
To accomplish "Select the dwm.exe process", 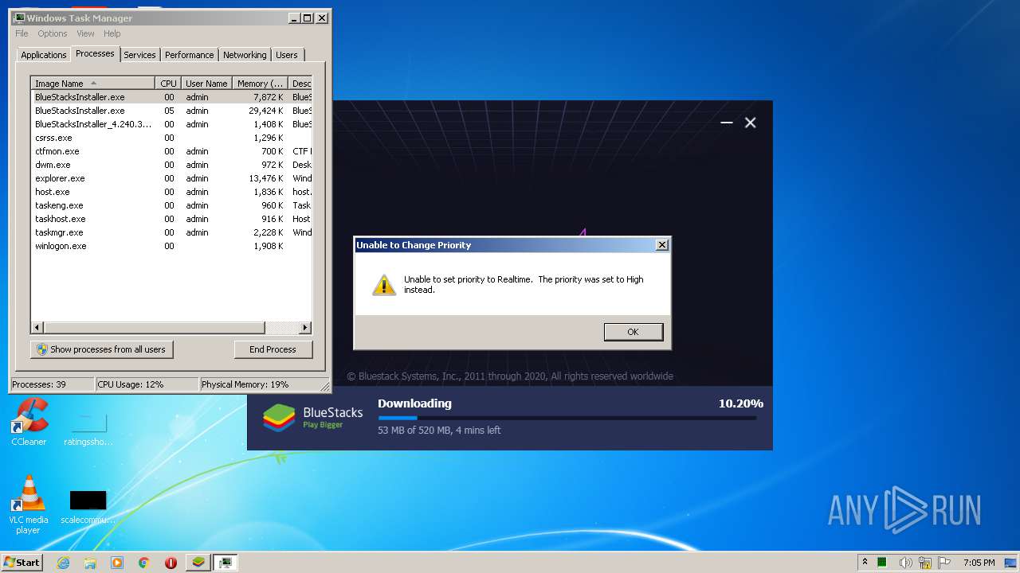I will 171,165.
